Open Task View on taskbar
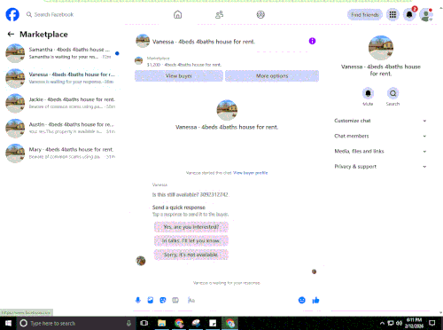 (x=144, y=323)
